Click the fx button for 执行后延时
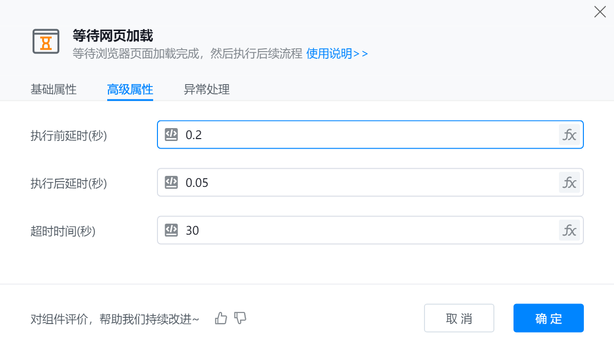This screenshot has width=614, height=346. coord(569,183)
